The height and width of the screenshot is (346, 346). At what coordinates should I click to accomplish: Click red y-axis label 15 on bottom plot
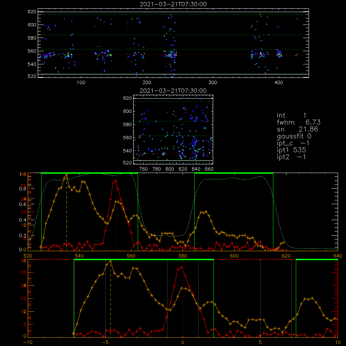click(24, 299)
